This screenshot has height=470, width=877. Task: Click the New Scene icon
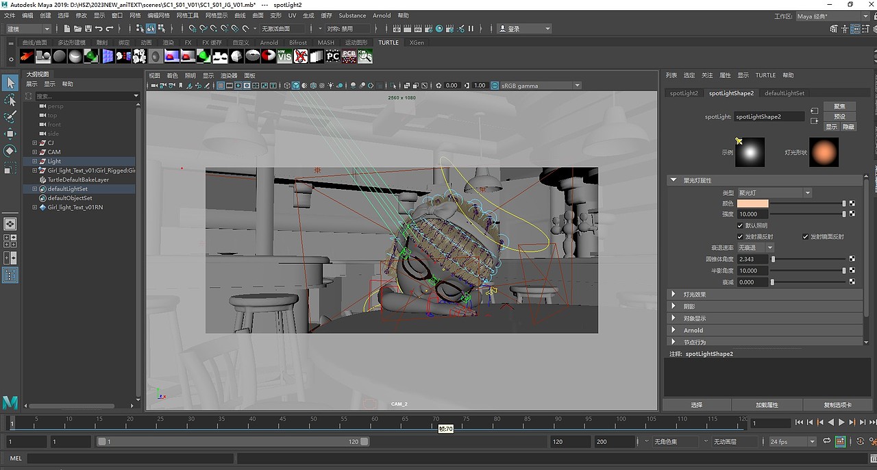pos(66,29)
